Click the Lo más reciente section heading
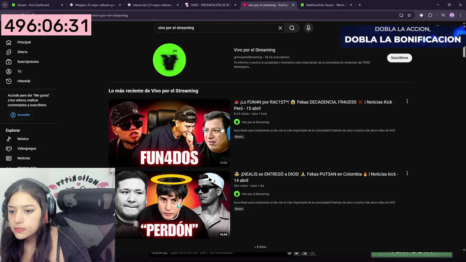The width and height of the screenshot is (466, 262). pos(153,91)
